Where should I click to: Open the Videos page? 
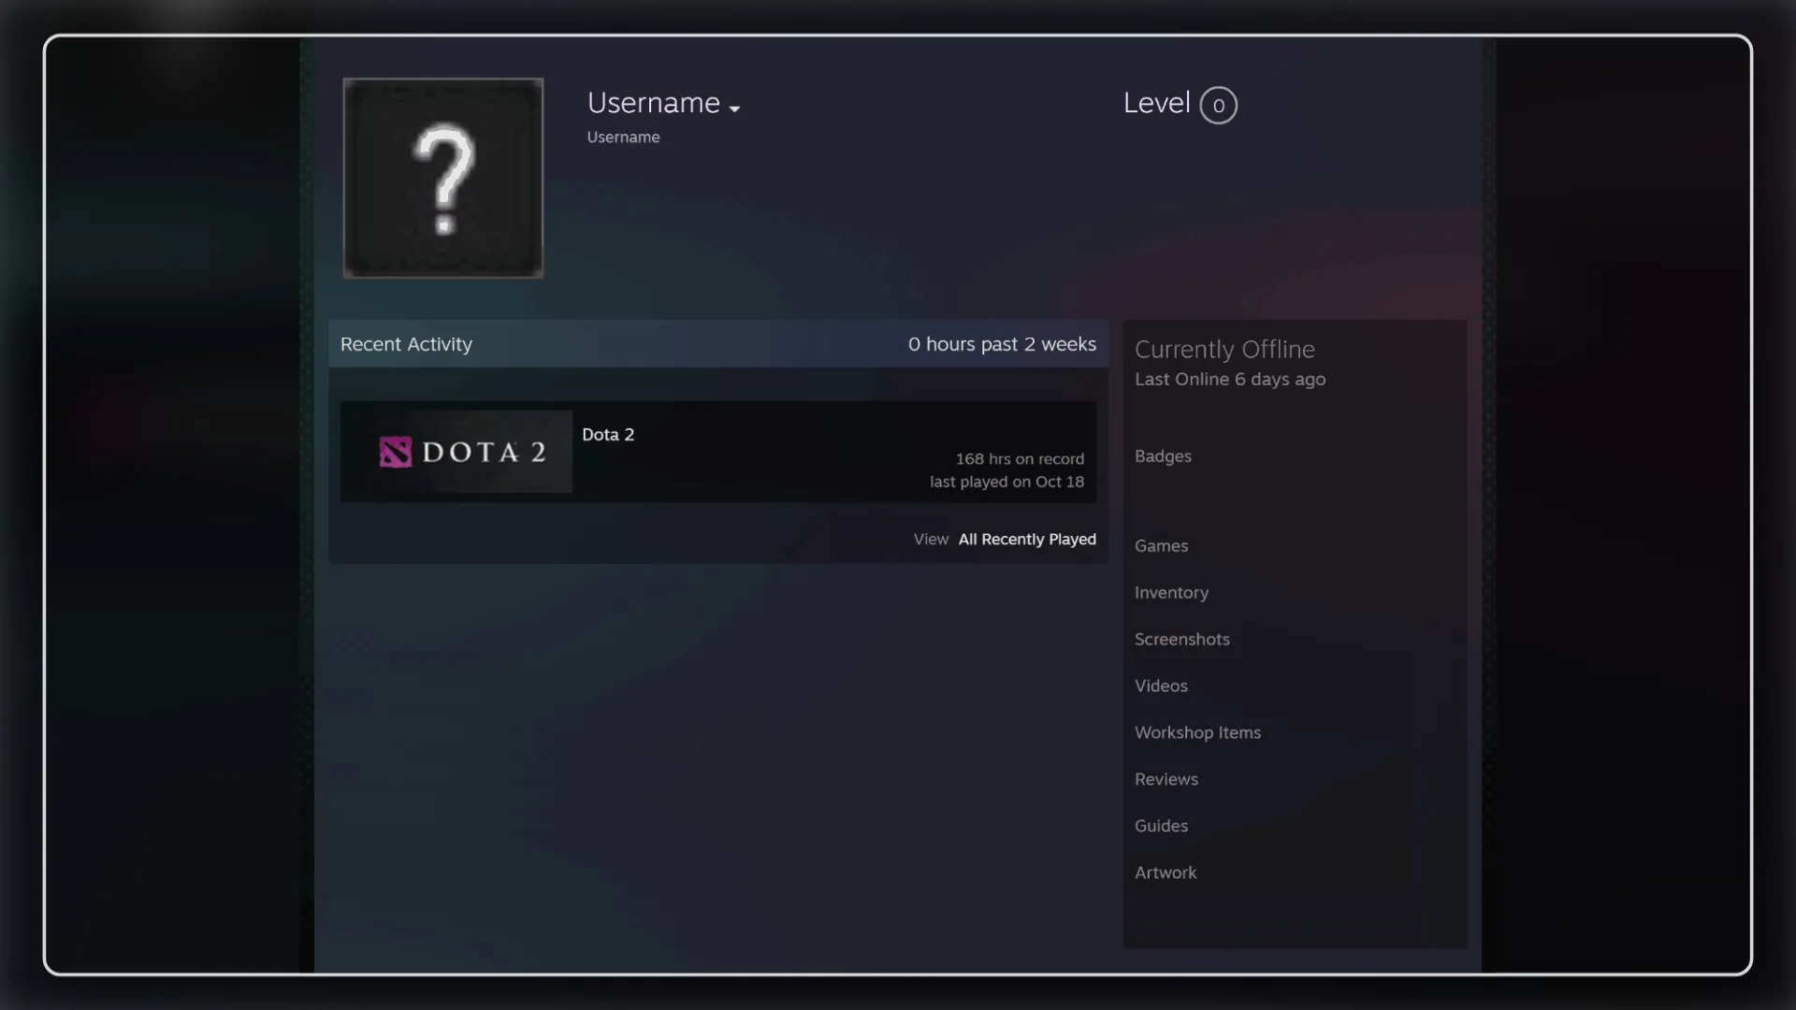coord(1161,686)
